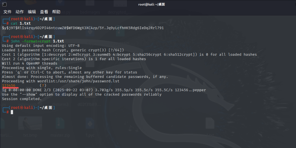Click the /usr/share/john/password.lst wordlist path
Screen dimensions: 296x148
(x=94, y=81)
